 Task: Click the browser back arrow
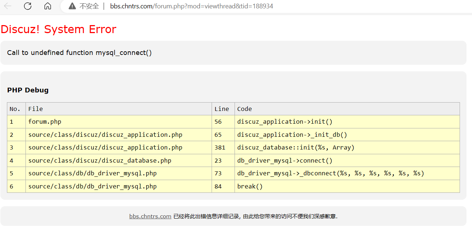tap(8, 6)
